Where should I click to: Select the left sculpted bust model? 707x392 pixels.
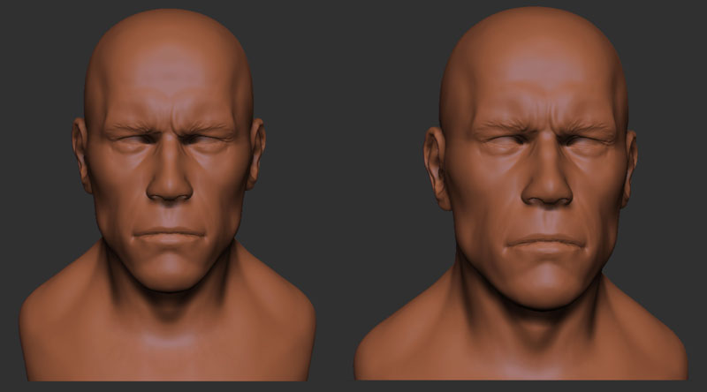(x=168, y=194)
